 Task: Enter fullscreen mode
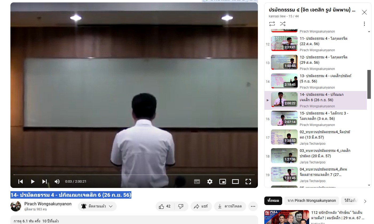point(248,182)
